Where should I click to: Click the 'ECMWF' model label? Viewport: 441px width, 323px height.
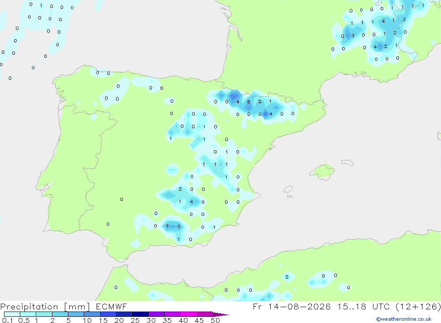point(112,306)
